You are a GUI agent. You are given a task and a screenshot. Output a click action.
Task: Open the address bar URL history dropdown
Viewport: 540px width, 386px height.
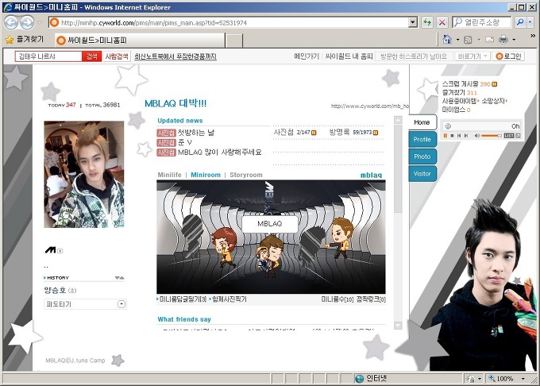413,23
